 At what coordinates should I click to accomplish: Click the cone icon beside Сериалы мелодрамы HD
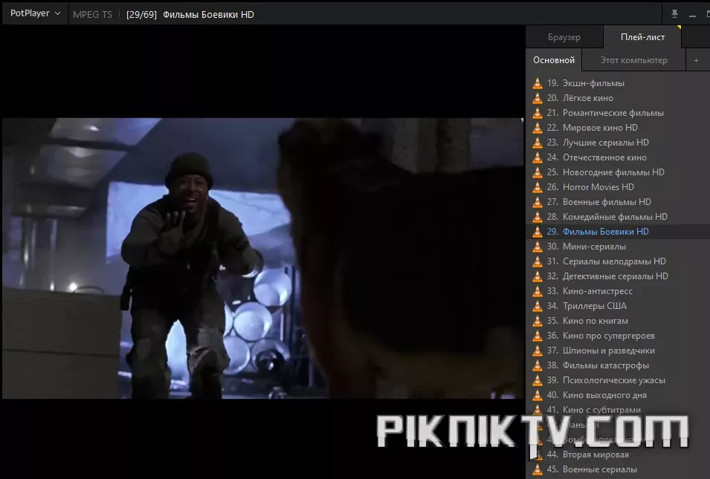tap(538, 261)
